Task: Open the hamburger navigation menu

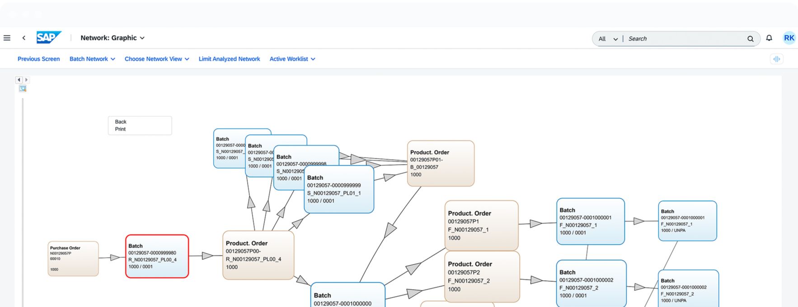Action: (7, 38)
